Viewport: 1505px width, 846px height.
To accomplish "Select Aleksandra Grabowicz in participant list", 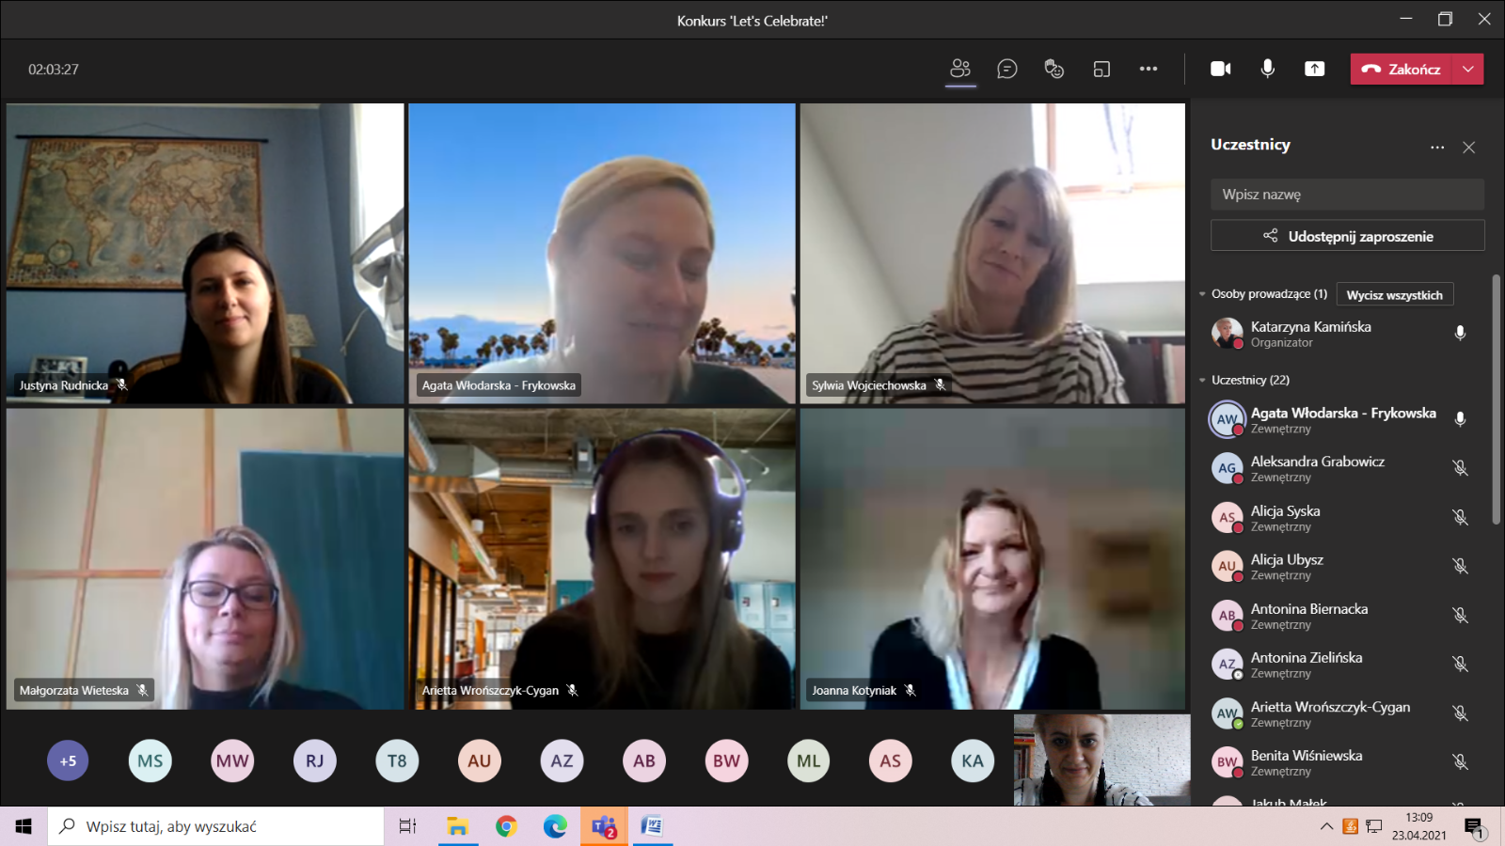I will (1342, 468).
